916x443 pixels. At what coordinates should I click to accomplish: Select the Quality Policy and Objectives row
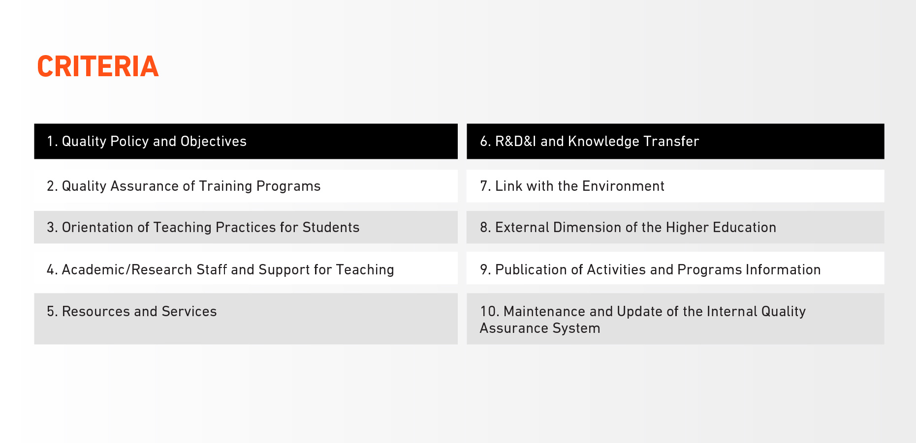(245, 142)
